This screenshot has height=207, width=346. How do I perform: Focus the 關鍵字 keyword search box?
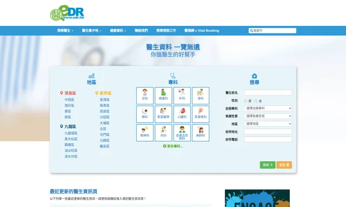point(272,31)
